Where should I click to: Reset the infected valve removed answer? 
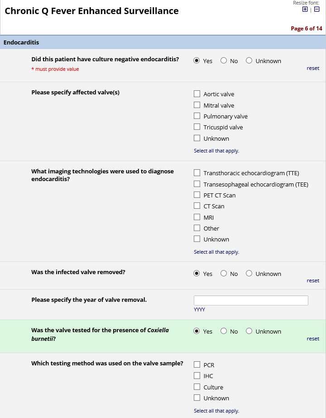[x=313, y=280]
